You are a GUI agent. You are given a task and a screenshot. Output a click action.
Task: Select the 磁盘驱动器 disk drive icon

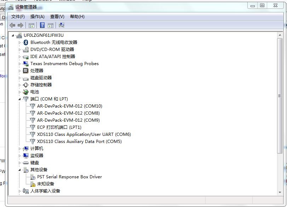(x=26, y=79)
